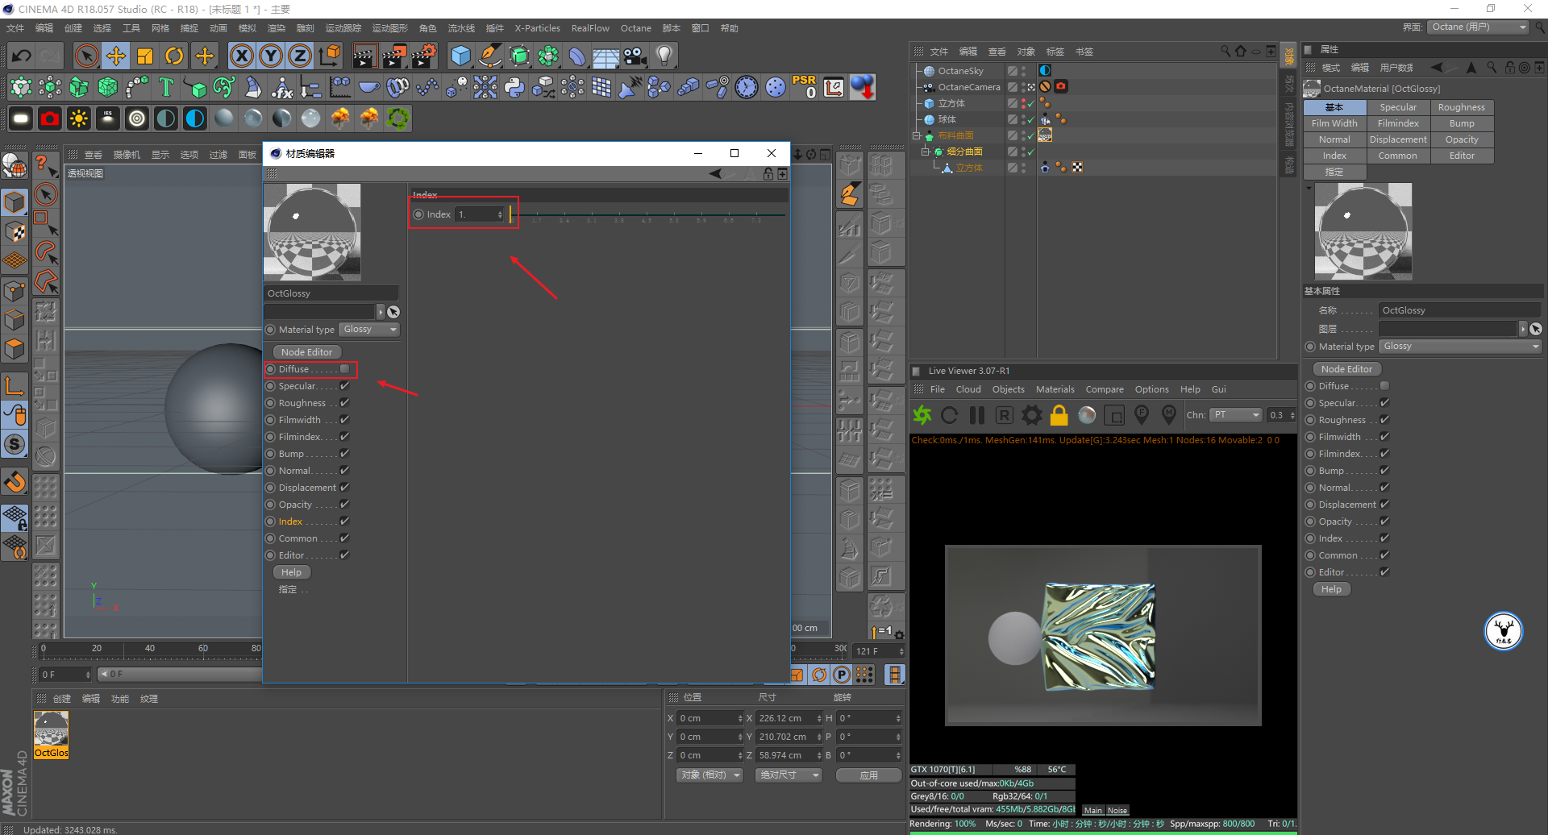Toggle the Y axis lock

tap(271, 56)
